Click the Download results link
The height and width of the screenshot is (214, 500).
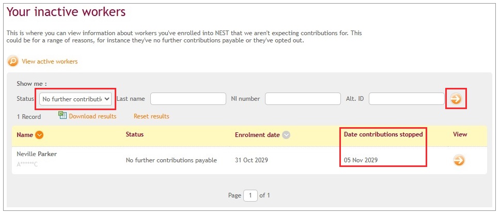92,116
